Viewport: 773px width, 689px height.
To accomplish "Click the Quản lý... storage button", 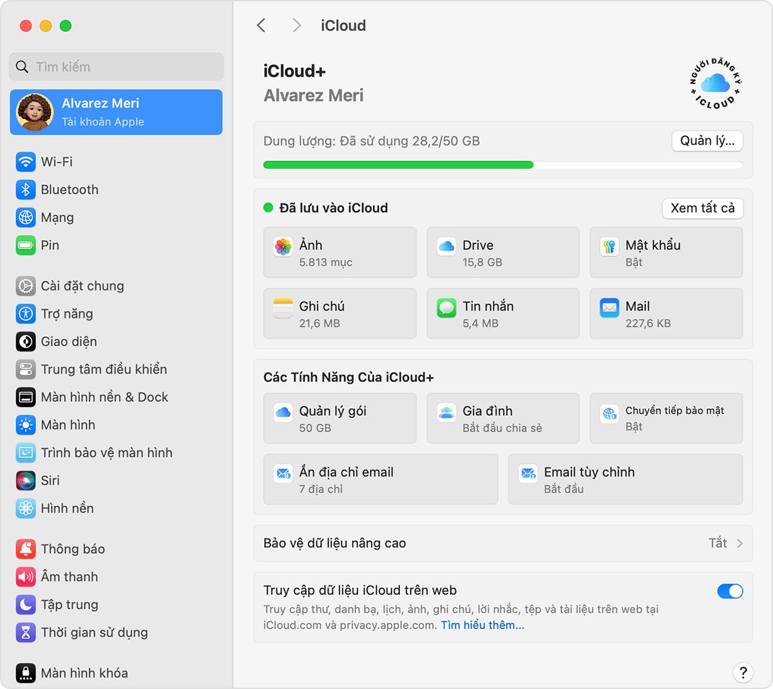I will (x=707, y=140).
